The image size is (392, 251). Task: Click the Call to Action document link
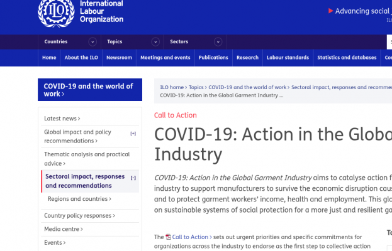pos(190,237)
